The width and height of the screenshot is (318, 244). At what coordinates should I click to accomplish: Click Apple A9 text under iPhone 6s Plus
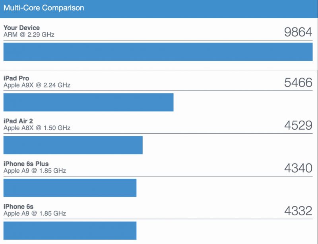click(x=35, y=171)
